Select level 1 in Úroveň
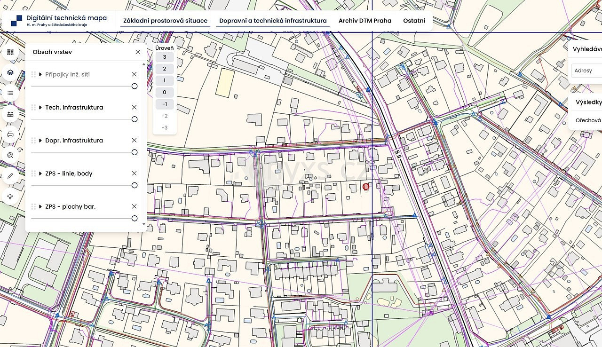The image size is (602, 347). (x=165, y=80)
